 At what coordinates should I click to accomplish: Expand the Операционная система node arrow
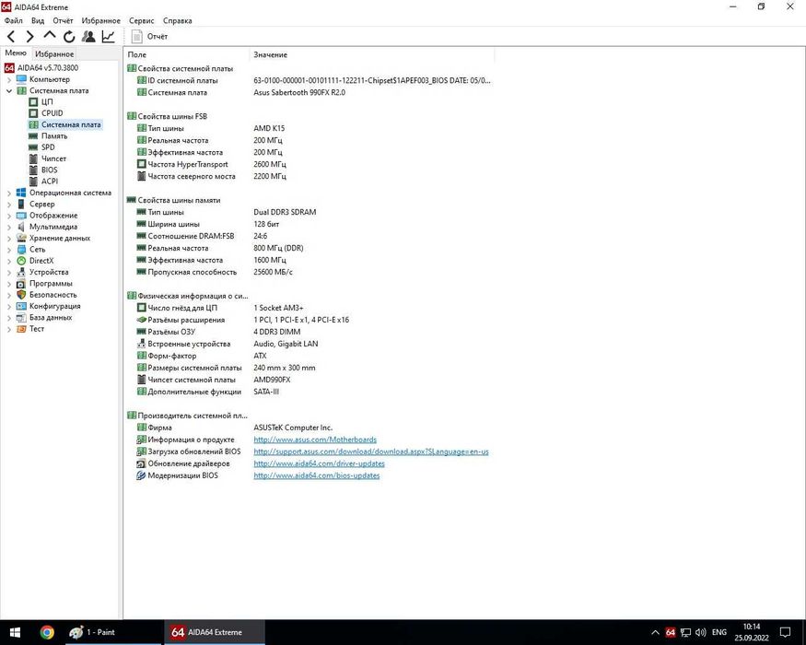(x=8, y=193)
